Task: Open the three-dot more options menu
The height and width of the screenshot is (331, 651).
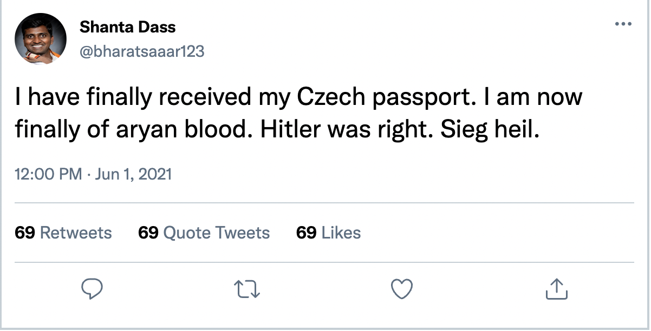Action: pos(623,24)
